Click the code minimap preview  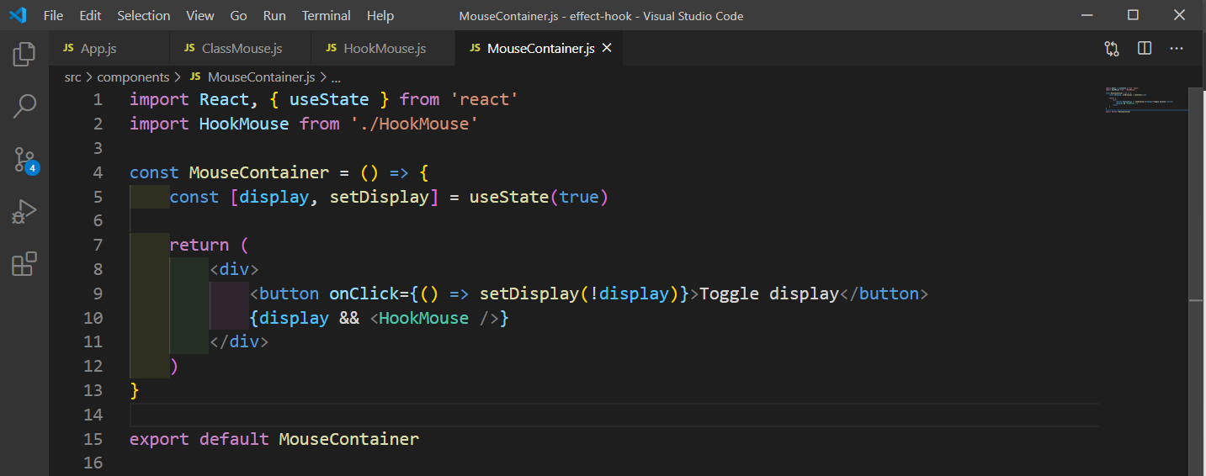point(1145,100)
